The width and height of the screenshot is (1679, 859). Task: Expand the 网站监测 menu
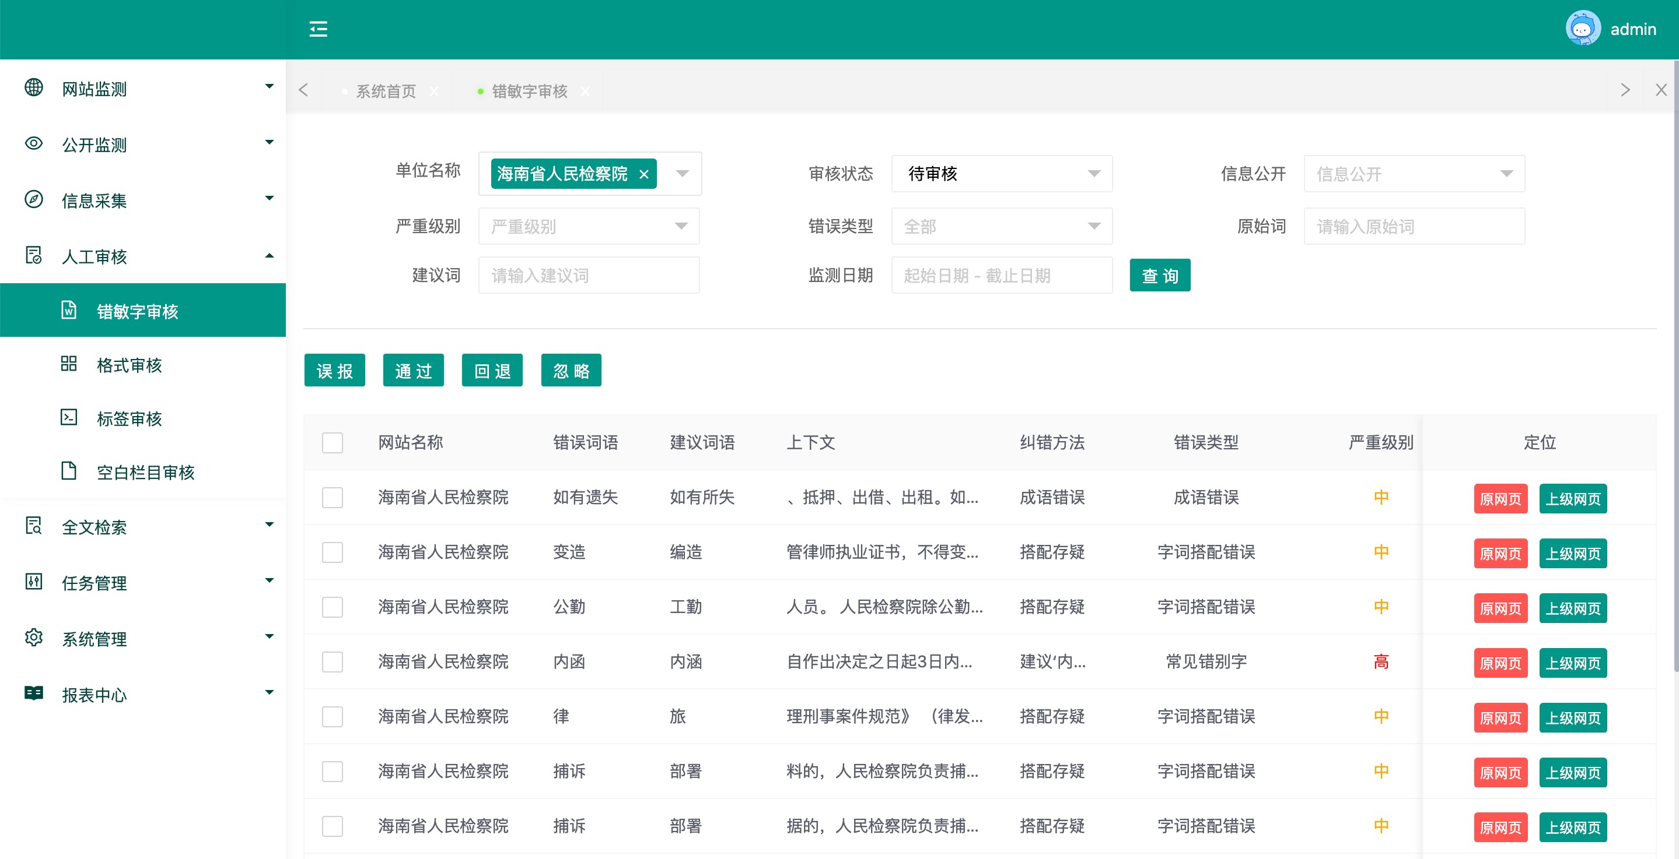click(143, 88)
